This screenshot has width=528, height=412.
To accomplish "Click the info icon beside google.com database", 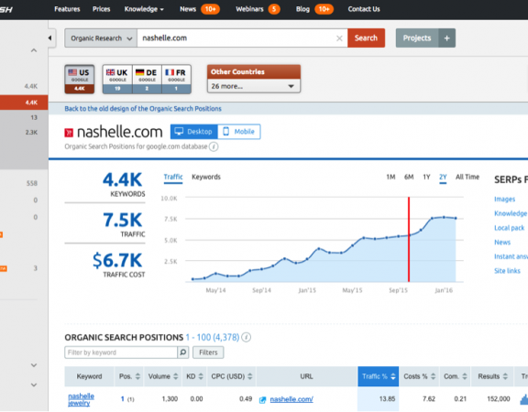I will (x=214, y=146).
